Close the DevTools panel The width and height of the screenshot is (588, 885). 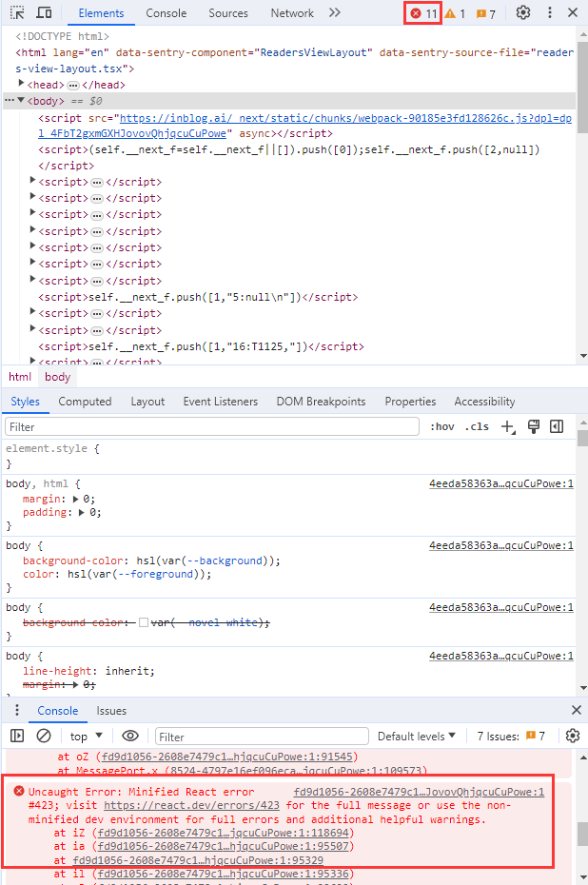(573, 12)
